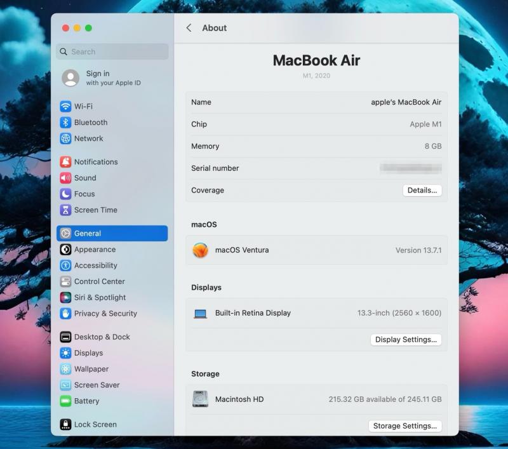This screenshot has height=449, width=508.
Task: Click the Sound speaker icon
Action: point(65,178)
